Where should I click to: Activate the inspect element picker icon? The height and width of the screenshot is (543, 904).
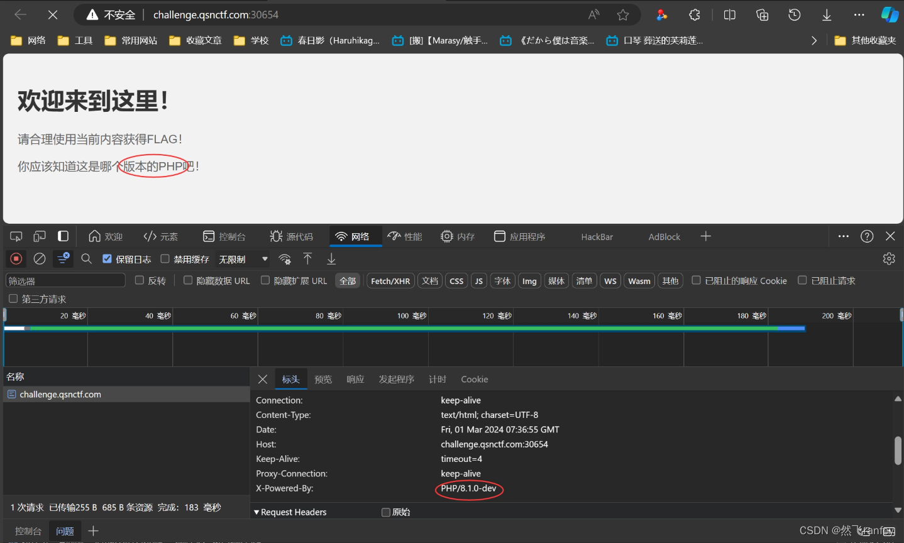[x=16, y=236]
